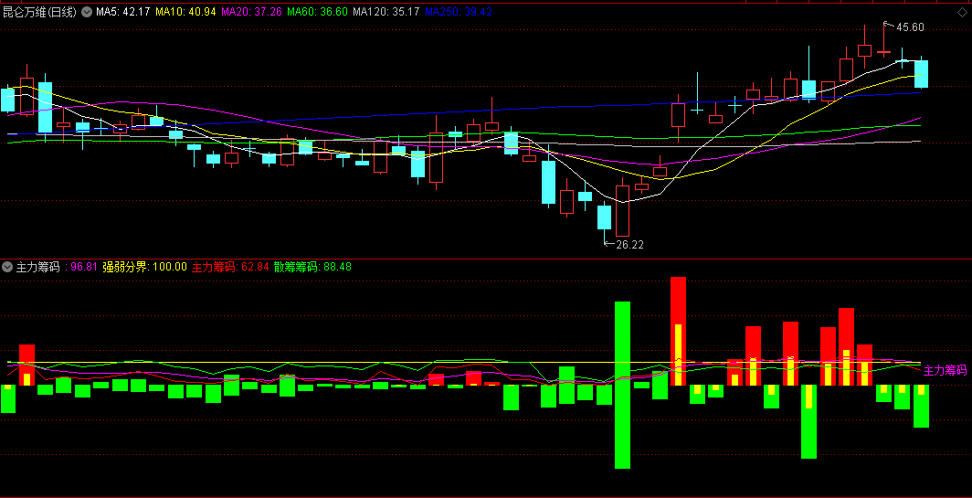Click the 强弱分界: 100.00 label
The image size is (972, 498).
tap(144, 268)
